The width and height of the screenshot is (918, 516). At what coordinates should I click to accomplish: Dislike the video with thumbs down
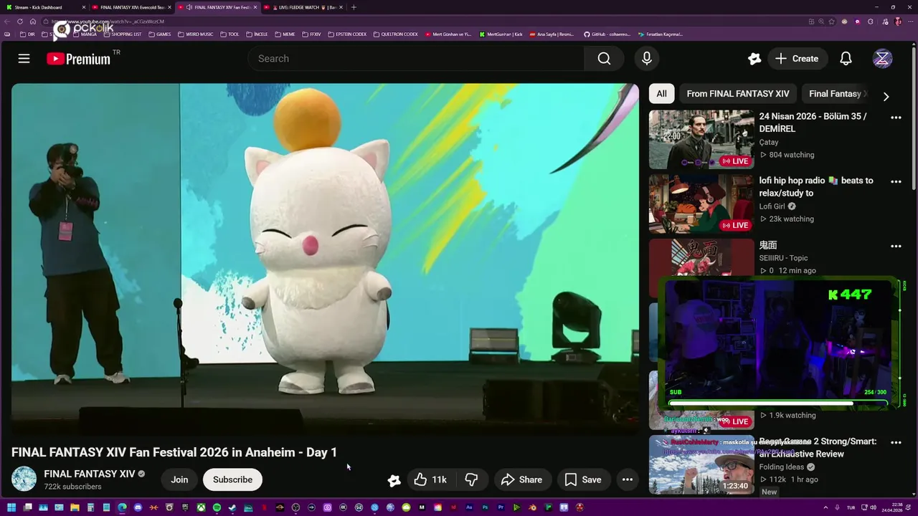coord(471,479)
